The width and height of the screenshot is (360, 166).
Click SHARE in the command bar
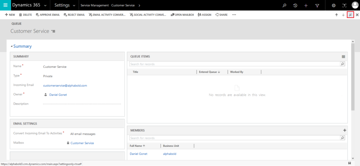(221, 15)
